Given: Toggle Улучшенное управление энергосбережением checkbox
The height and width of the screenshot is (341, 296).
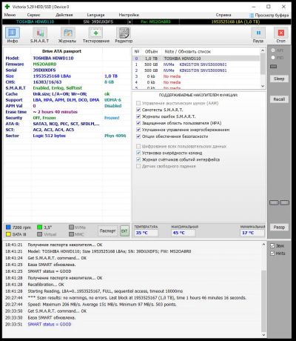Looking at the screenshot, I should click(x=138, y=130).
